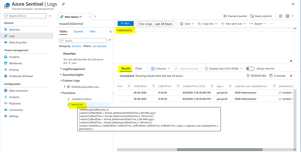Pin the Azure Sentinel Logs blade
This screenshot has width=301, height=152.
click(x=63, y=4)
